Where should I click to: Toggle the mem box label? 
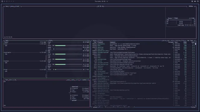click(x=7, y=40)
